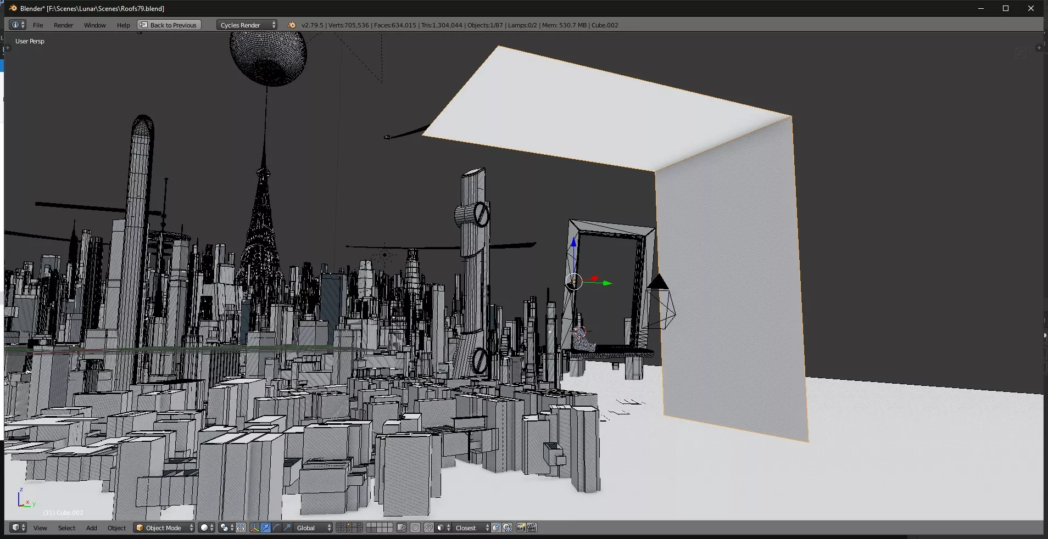Toggle the 3D manipulator widget icon

pyautogui.click(x=254, y=527)
